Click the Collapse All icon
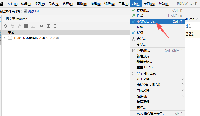 point(55,26)
